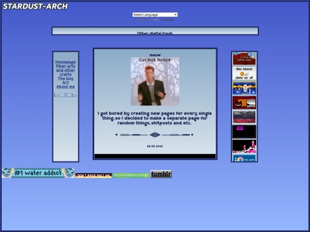The image size is (310, 232).
Task: Visit the Art page link
Action: [65, 82]
